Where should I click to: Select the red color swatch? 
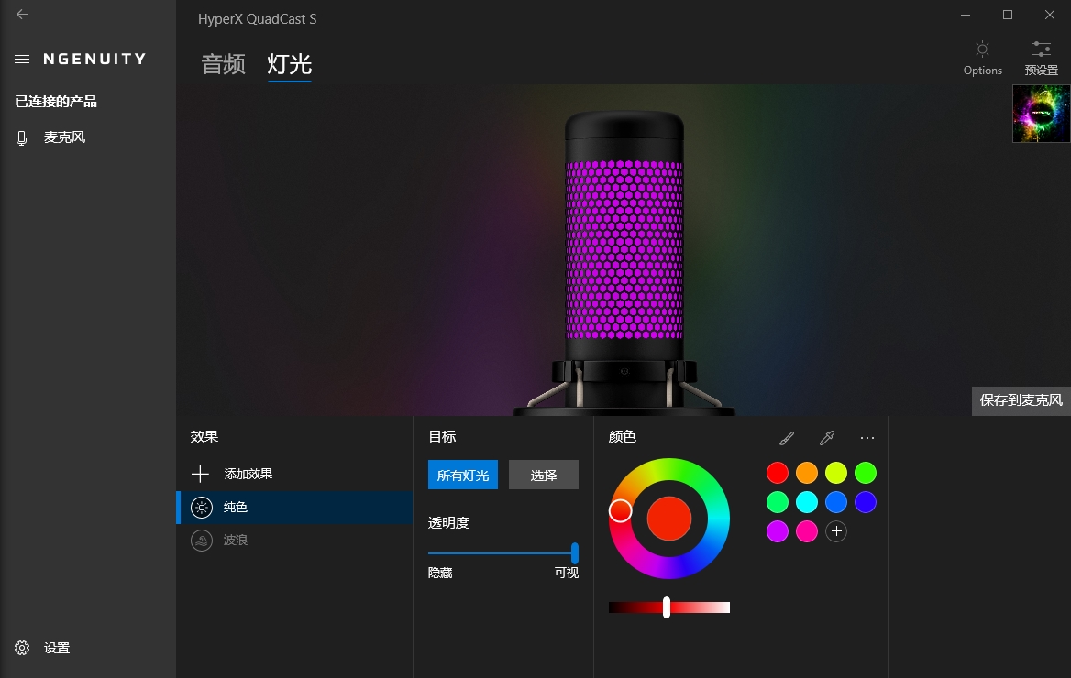(x=778, y=473)
